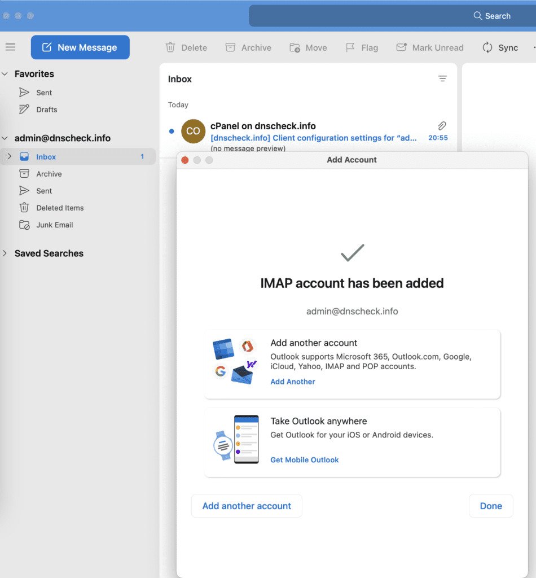The height and width of the screenshot is (578, 536).
Task: Click the admin@dnscheck.info text in dialog
Action: click(352, 311)
